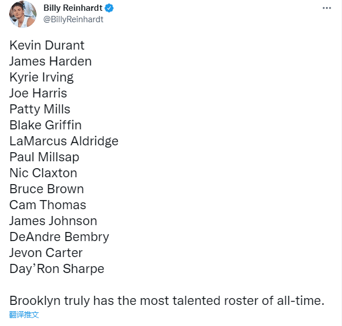Image resolution: width=342 pixels, height=326 pixels.
Task: Click the Nic Claxton line
Action: (43, 173)
